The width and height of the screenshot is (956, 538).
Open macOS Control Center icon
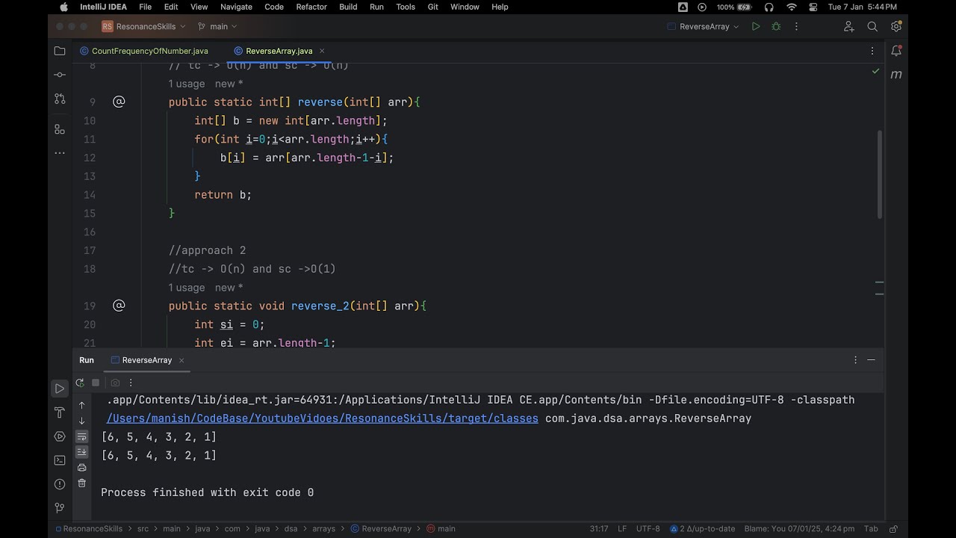coord(813,7)
